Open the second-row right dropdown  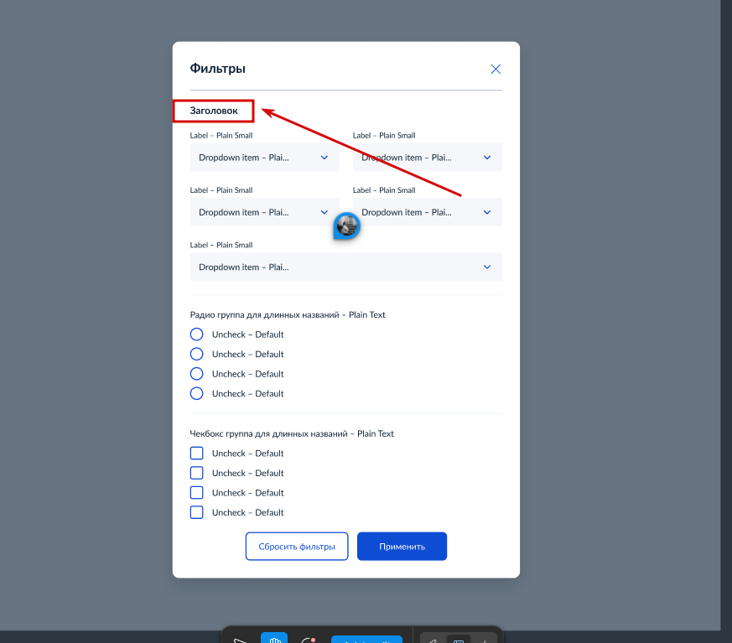[x=428, y=212]
